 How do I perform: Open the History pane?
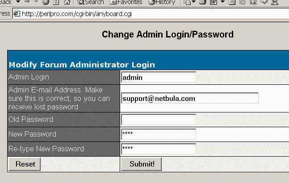(x=162, y=2)
